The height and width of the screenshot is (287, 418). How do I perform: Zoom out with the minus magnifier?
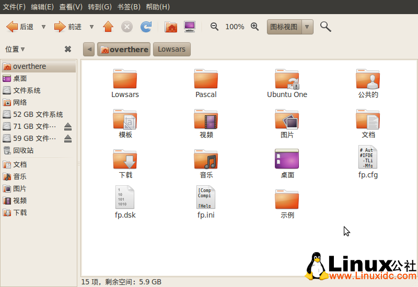tap(214, 27)
